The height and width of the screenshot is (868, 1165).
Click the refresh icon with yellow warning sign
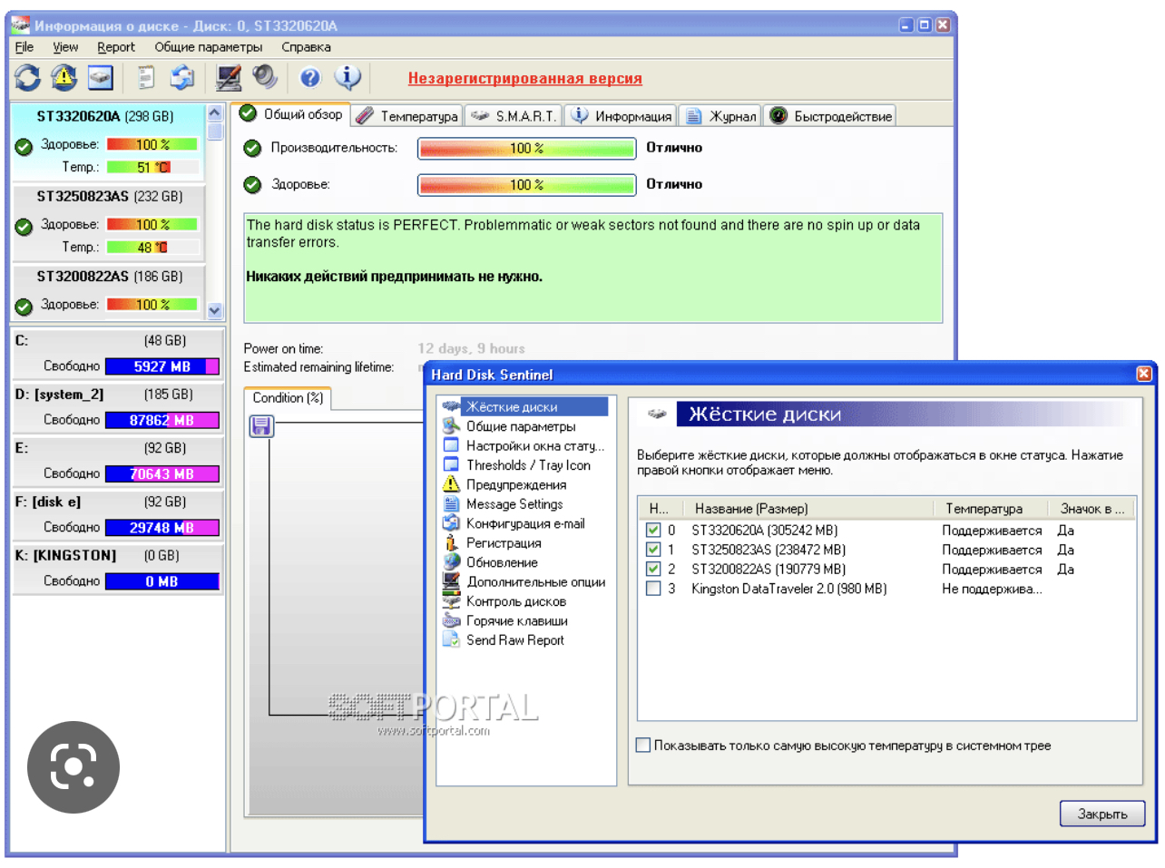[64, 78]
